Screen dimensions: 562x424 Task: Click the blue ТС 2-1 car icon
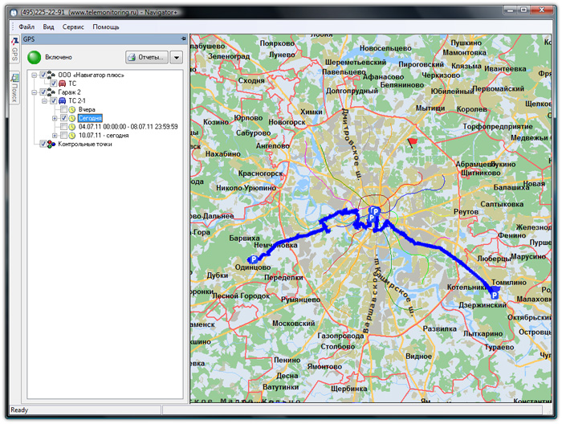(62, 101)
